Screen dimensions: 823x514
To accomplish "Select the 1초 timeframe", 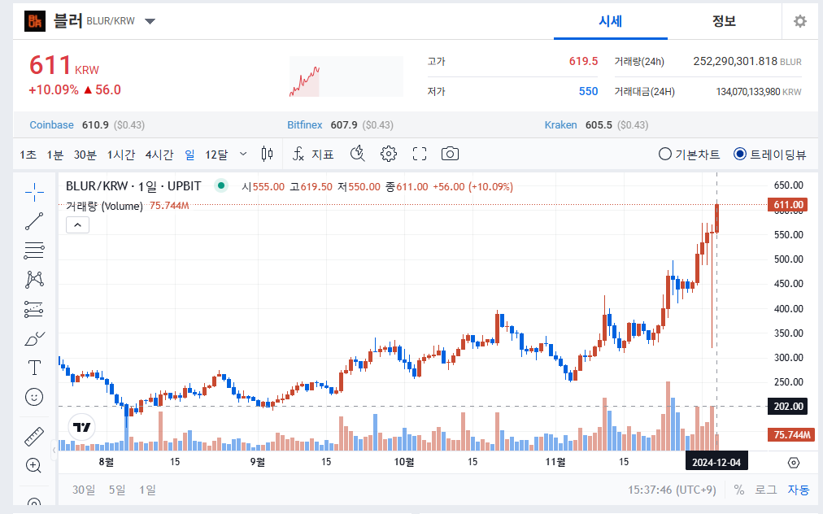I will click(x=28, y=155).
